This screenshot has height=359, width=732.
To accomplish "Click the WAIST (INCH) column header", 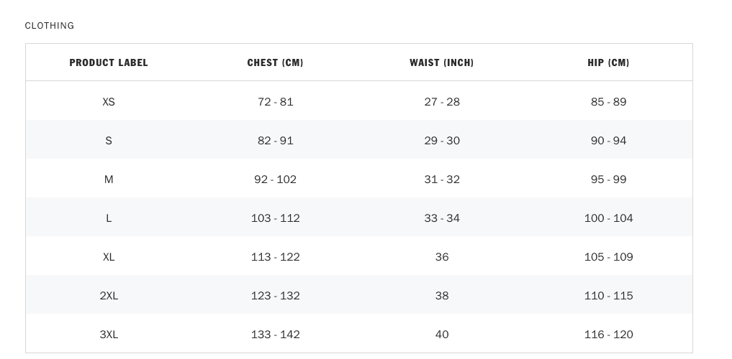I will click(441, 63).
